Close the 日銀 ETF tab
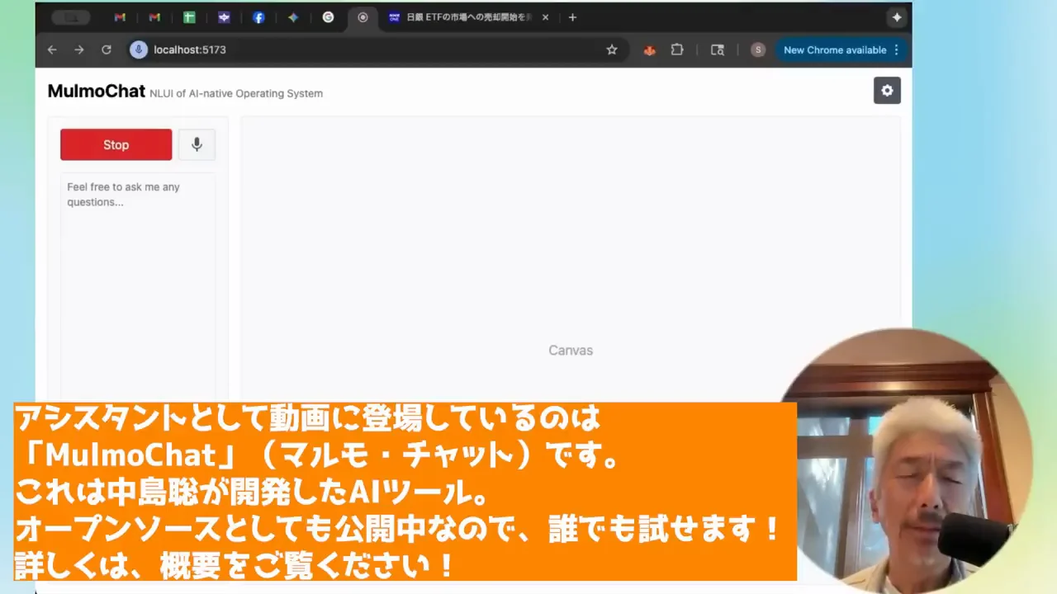The image size is (1057, 594). point(545,17)
